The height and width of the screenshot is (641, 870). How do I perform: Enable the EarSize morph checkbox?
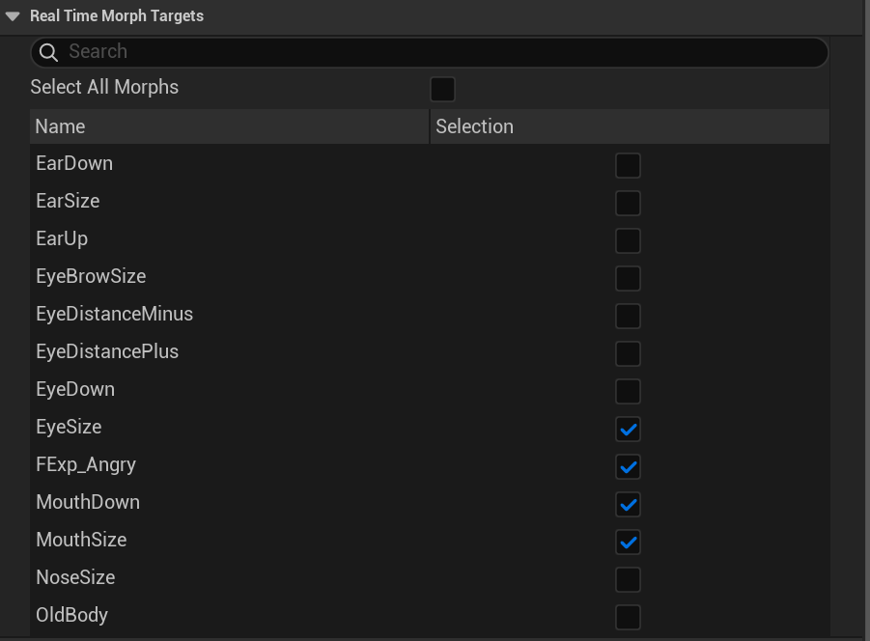tap(628, 203)
